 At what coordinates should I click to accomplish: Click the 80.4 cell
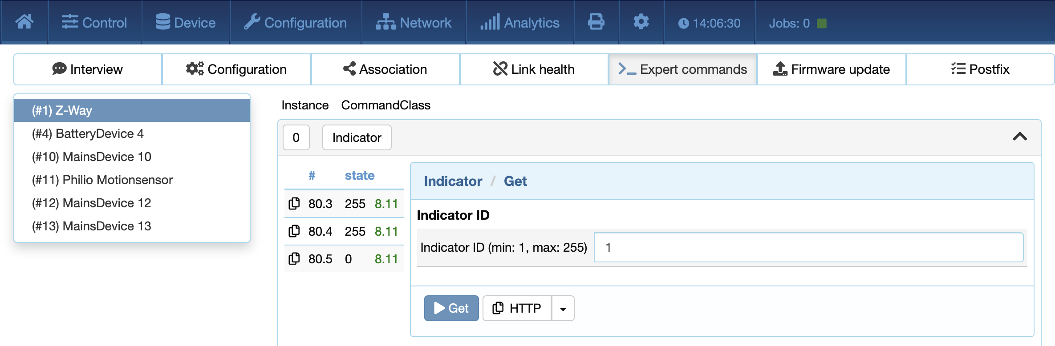[x=321, y=231]
